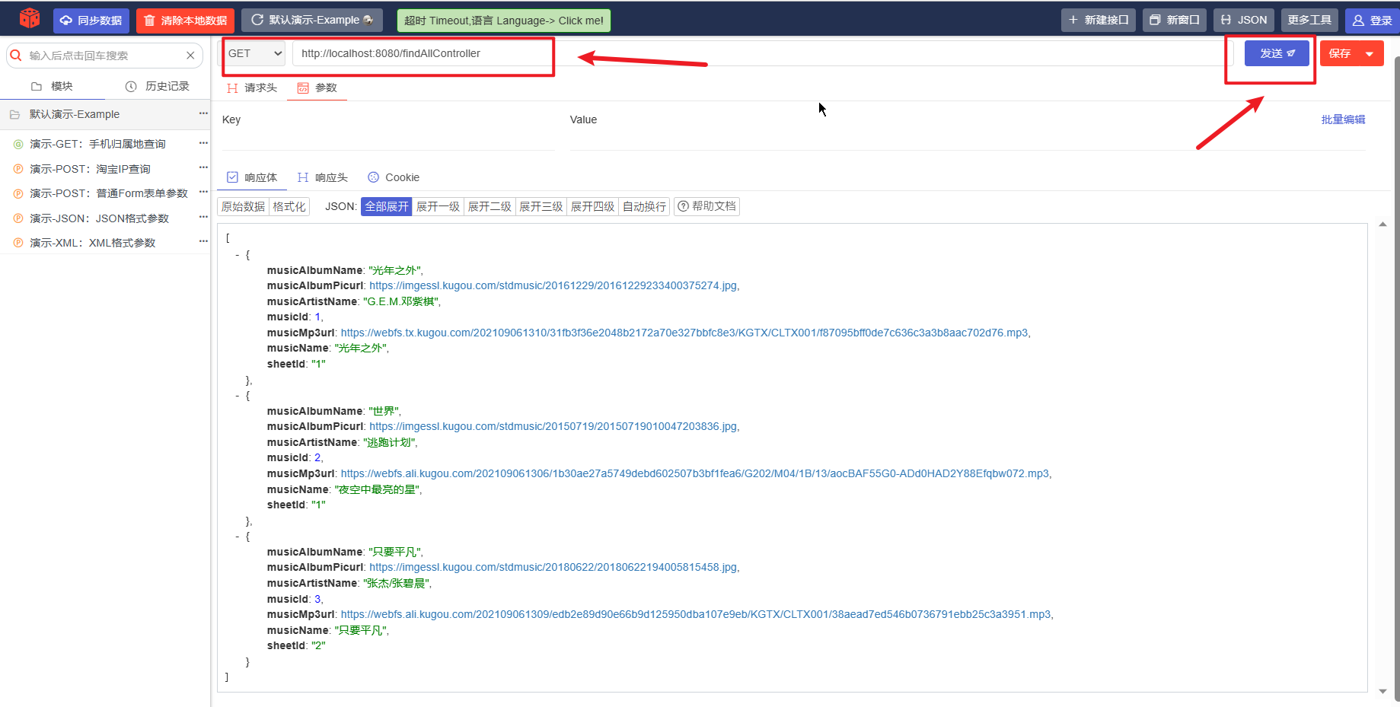Click 新建接口 new interface button

pyautogui.click(x=1099, y=20)
